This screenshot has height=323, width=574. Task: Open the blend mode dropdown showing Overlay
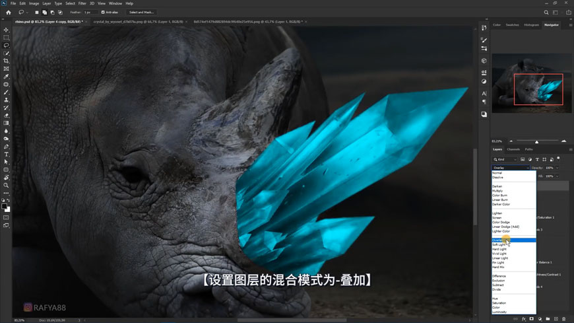click(511, 168)
